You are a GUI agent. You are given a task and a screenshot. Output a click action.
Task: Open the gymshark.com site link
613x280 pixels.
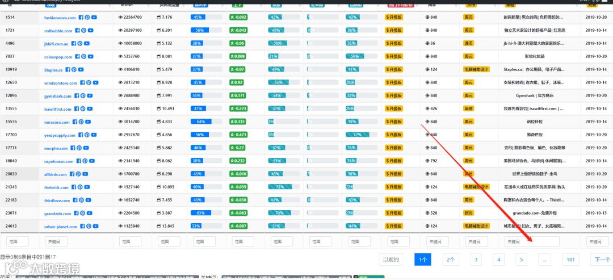pos(58,96)
